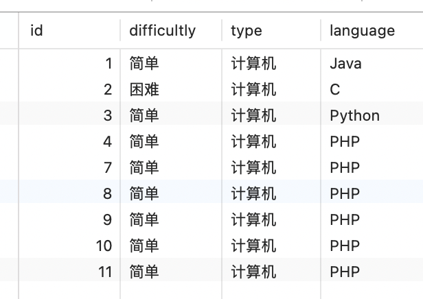The image size is (423, 299).
Task: Select the id cell with value 4
Action: click(69, 141)
